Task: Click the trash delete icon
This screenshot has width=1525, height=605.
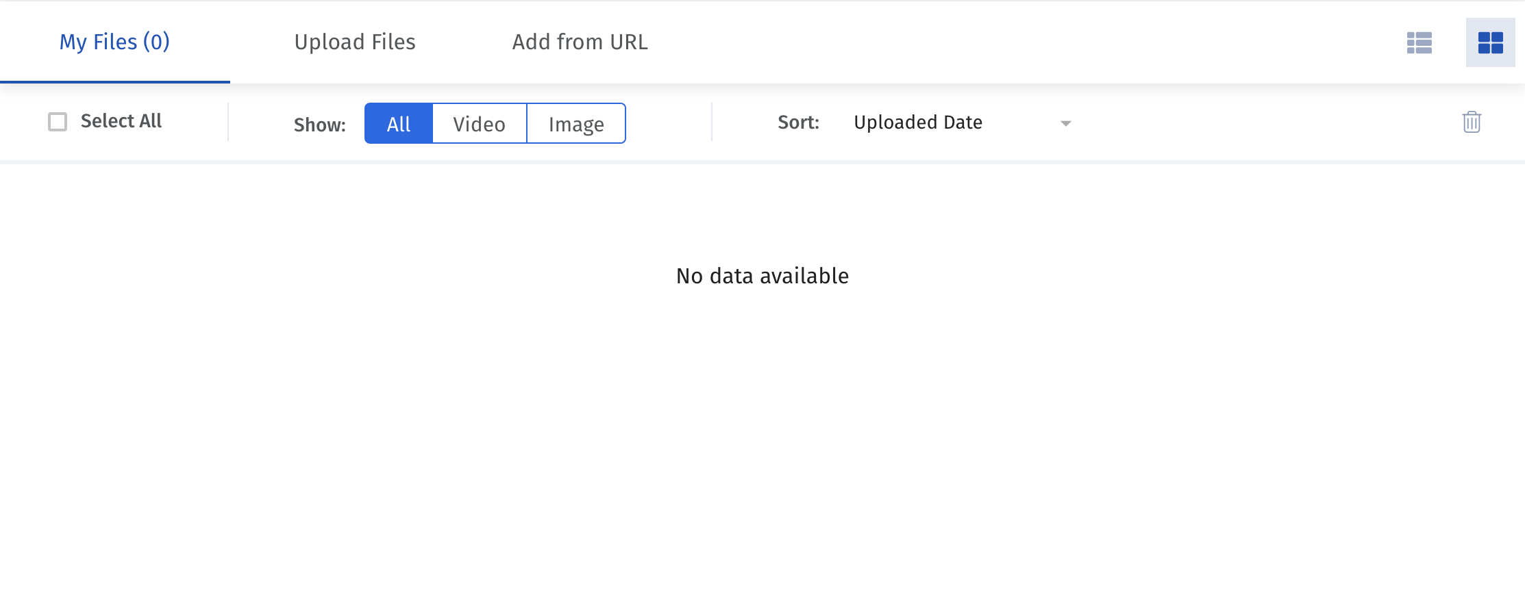Action: (1472, 122)
